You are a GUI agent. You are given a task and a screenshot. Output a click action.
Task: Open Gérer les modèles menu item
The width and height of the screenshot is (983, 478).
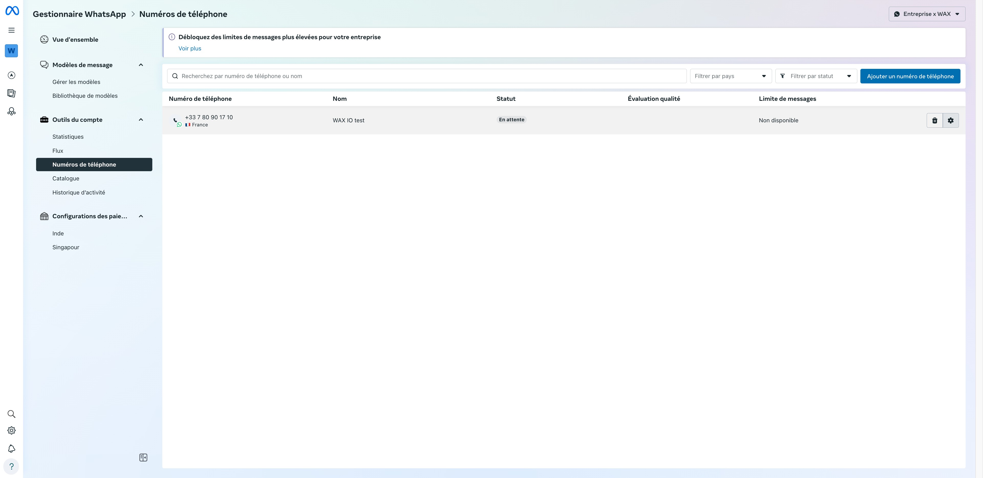[76, 82]
